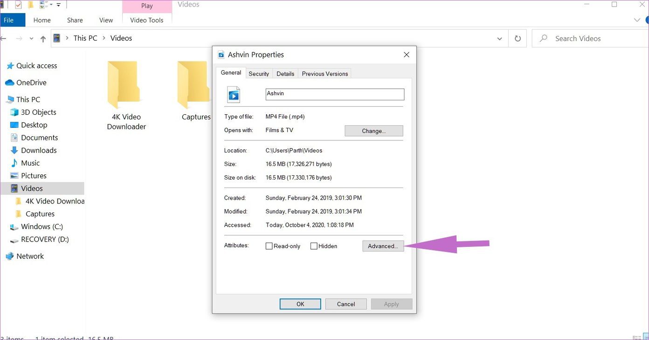The width and height of the screenshot is (649, 340).
Task: Select OneDrive in navigation pane
Action: tap(31, 83)
